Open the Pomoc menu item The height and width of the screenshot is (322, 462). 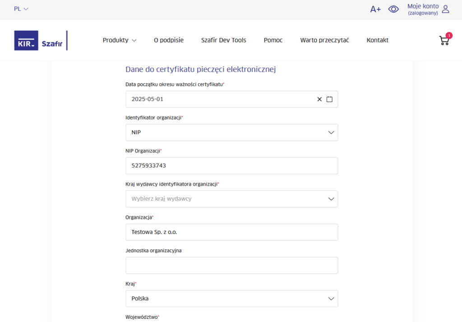(x=273, y=40)
